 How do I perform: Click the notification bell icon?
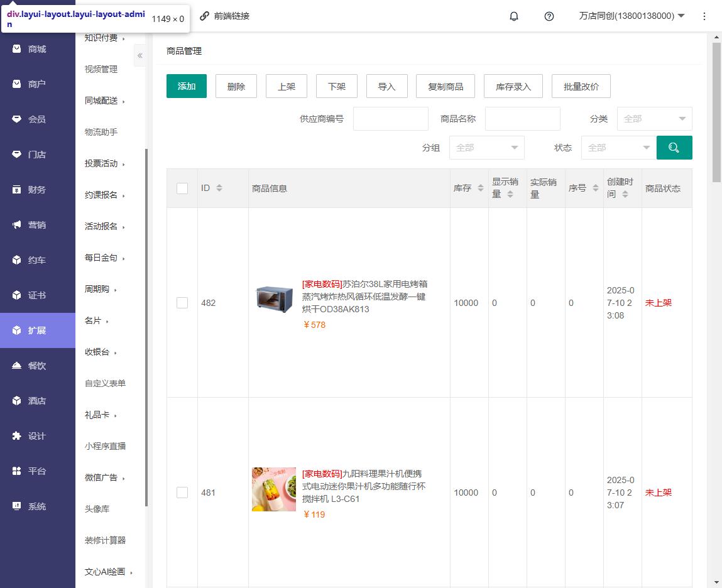[x=514, y=16]
